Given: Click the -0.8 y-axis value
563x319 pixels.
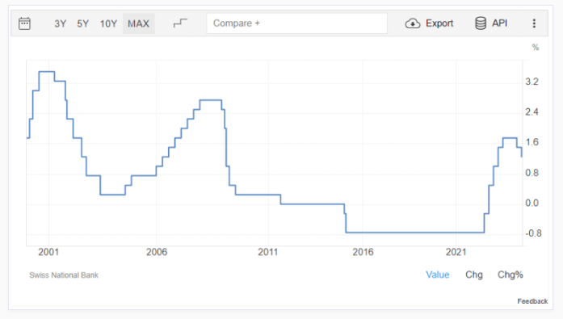Looking at the screenshot, I should coord(533,233).
